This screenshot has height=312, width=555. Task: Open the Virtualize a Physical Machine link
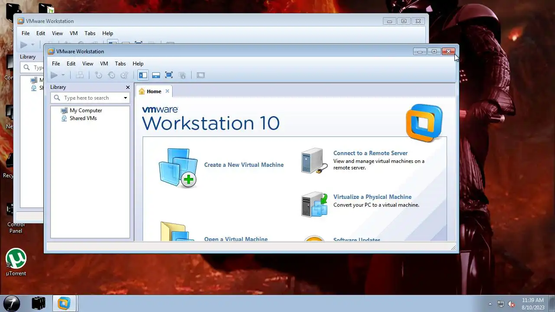(372, 197)
